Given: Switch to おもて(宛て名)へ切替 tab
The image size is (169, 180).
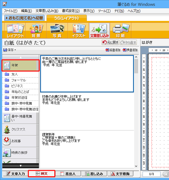Looking at the screenshot, I should (25, 18).
